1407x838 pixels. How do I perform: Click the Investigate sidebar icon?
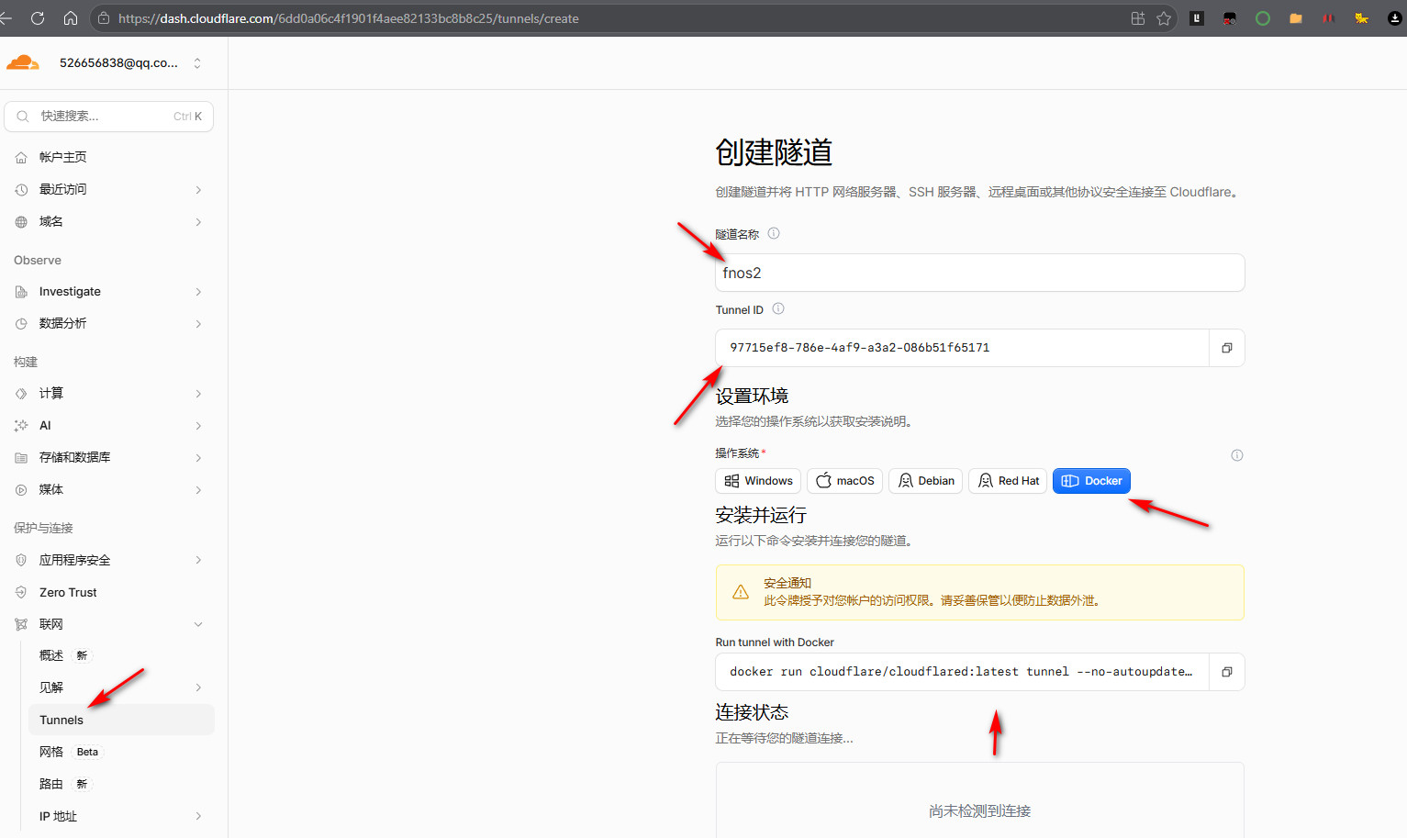21,292
